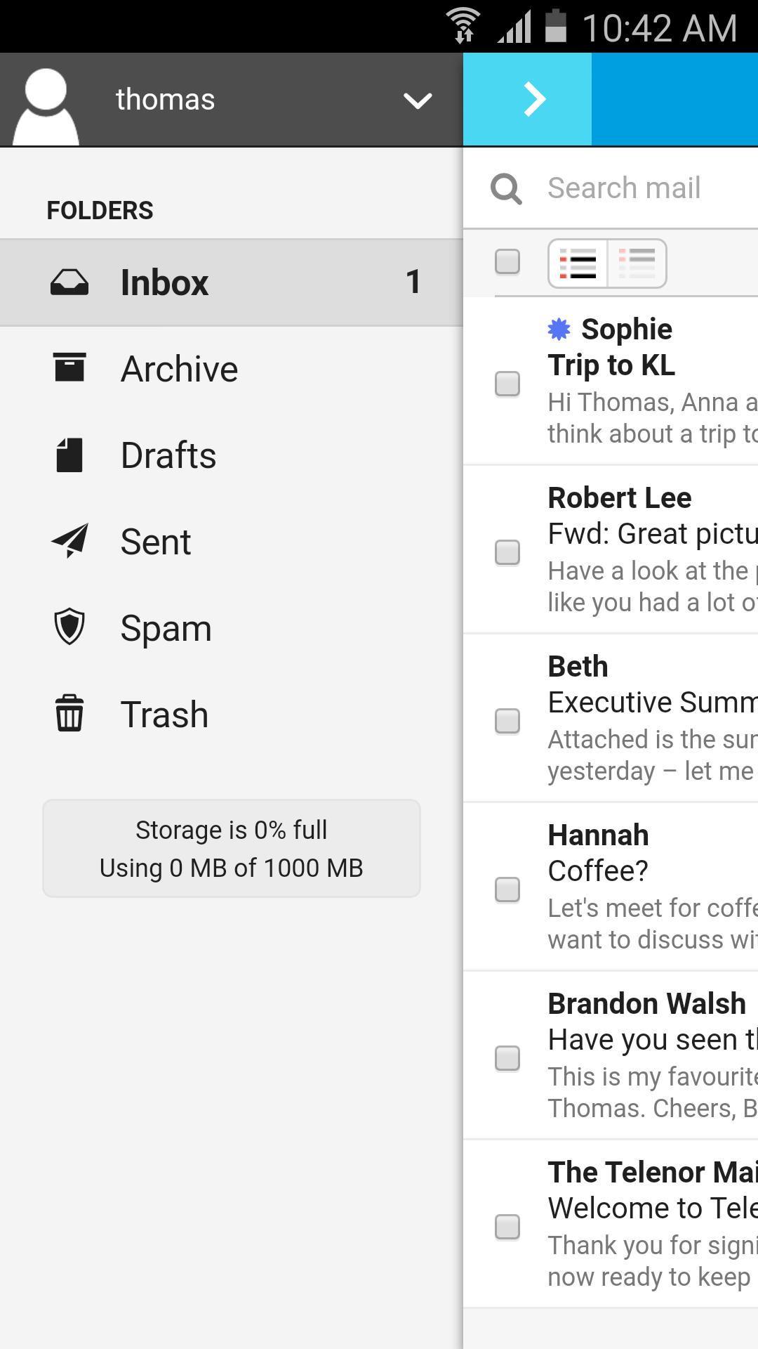The height and width of the screenshot is (1349, 758).
Task: View the storage usage indicator box
Action: tap(232, 849)
